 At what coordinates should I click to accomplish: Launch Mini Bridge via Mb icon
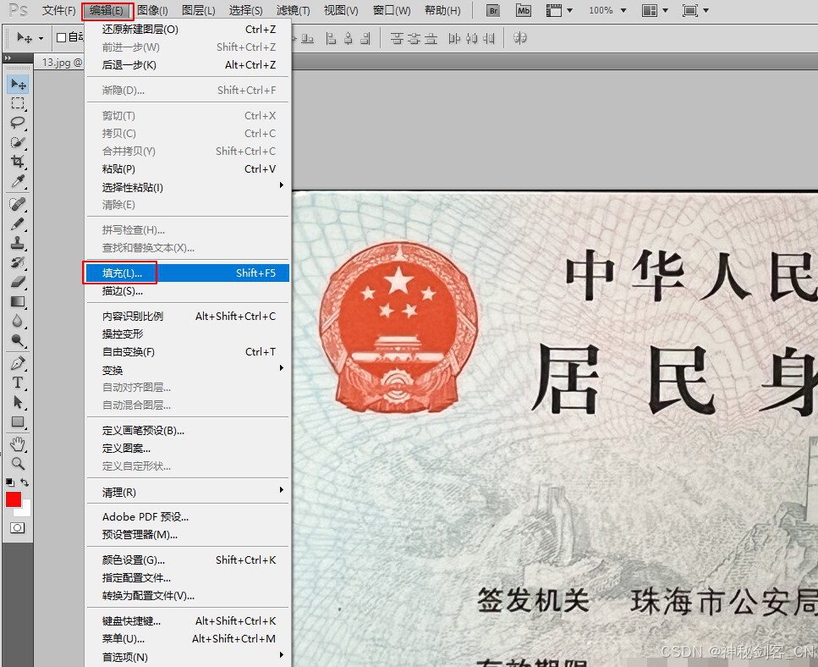524,10
